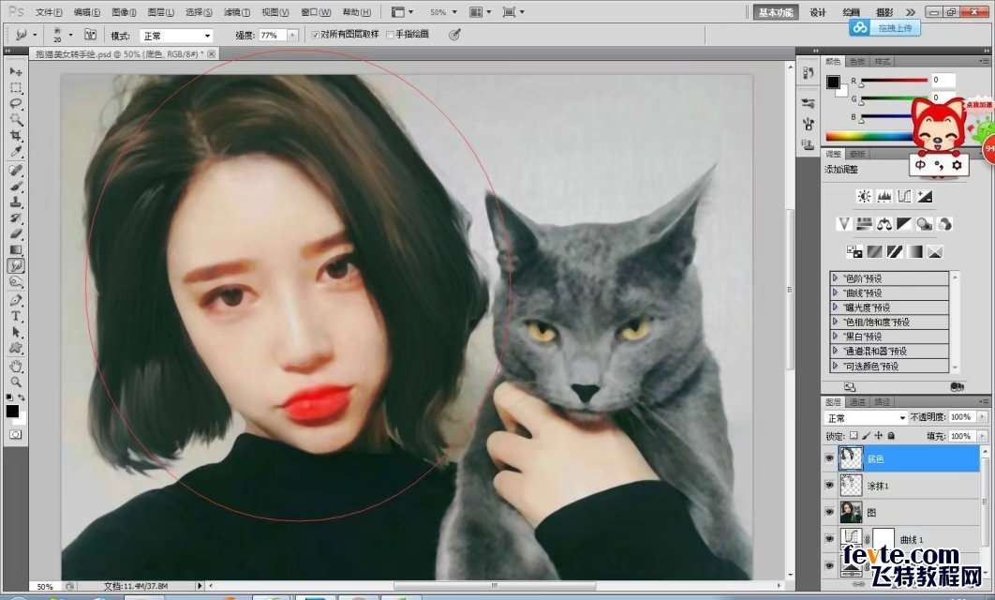Expand the "曲线"预设 list
The width and height of the screenshot is (995, 600).
point(835,292)
